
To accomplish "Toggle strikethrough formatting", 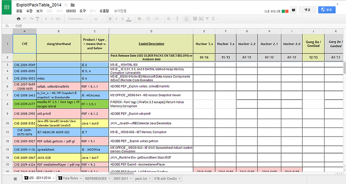I will (x=123, y=19).
